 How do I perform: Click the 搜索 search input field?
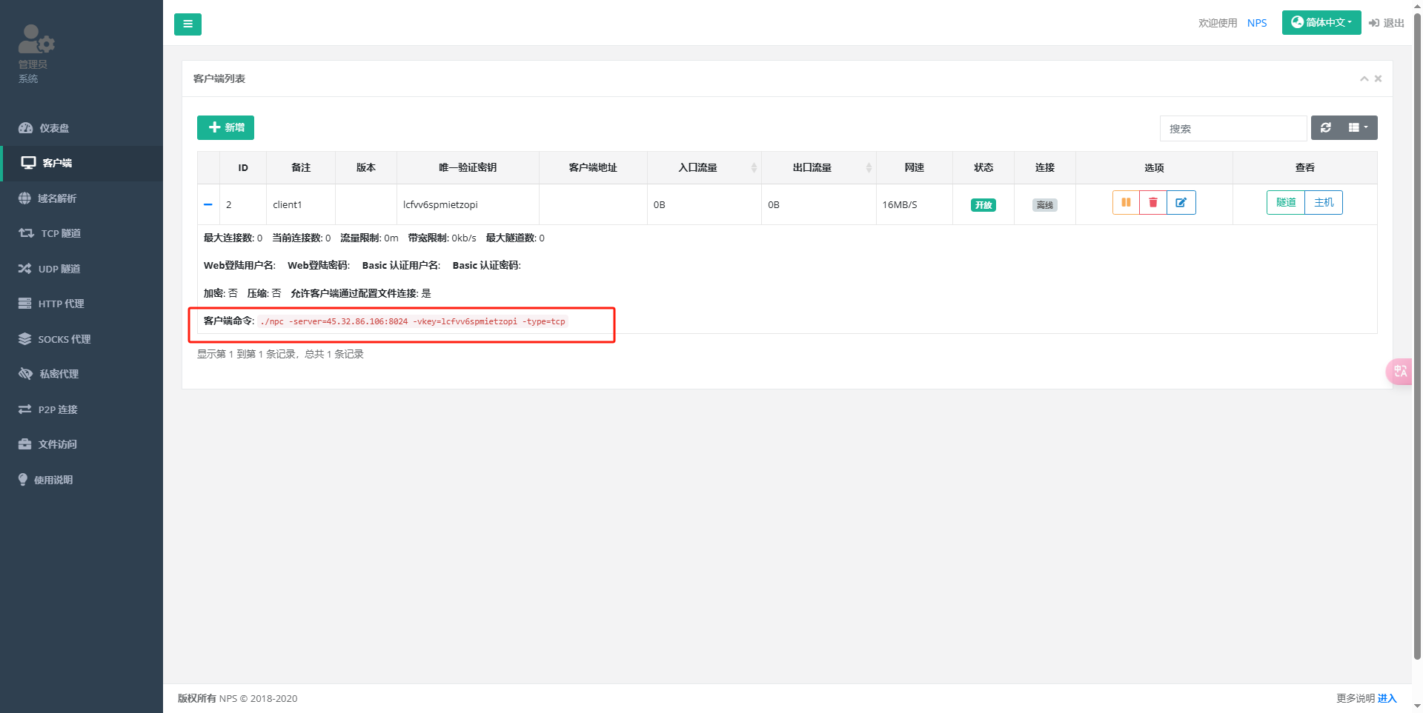pyautogui.click(x=1233, y=129)
